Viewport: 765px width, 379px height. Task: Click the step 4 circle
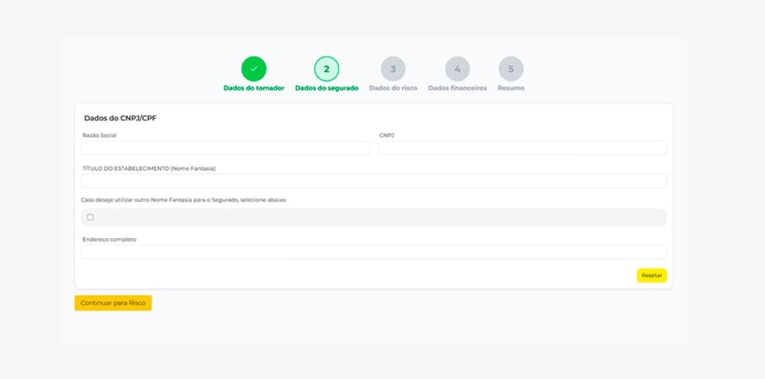[457, 69]
